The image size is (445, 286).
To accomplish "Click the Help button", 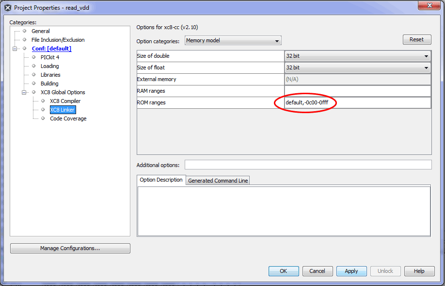I will (419, 271).
